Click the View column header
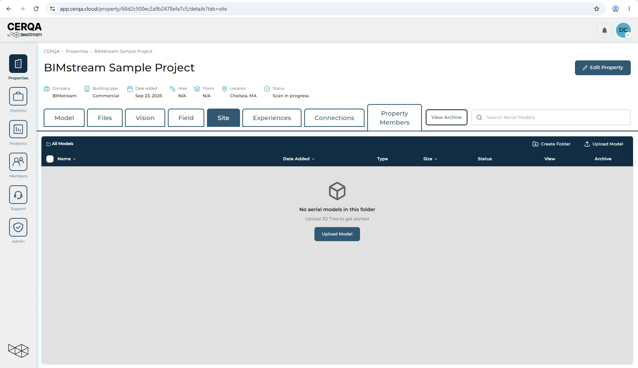This screenshot has width=638, height=368. pos(550,159)
